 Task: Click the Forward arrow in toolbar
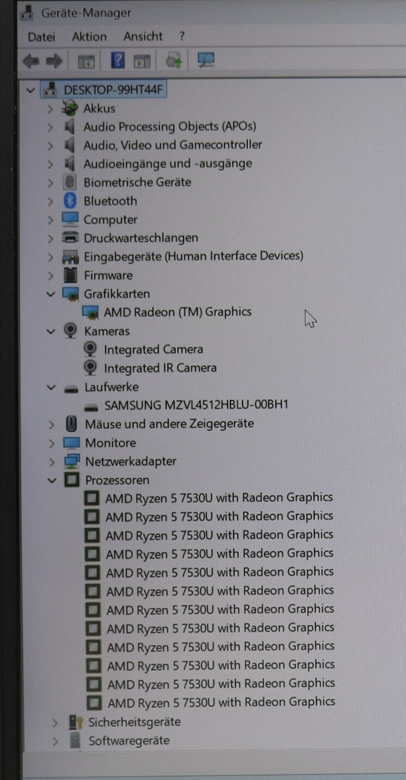pyautogui.click(x=54, y=61)
